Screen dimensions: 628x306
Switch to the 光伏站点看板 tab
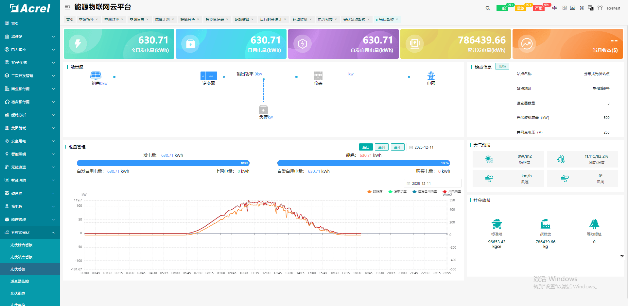pos(354,20)
